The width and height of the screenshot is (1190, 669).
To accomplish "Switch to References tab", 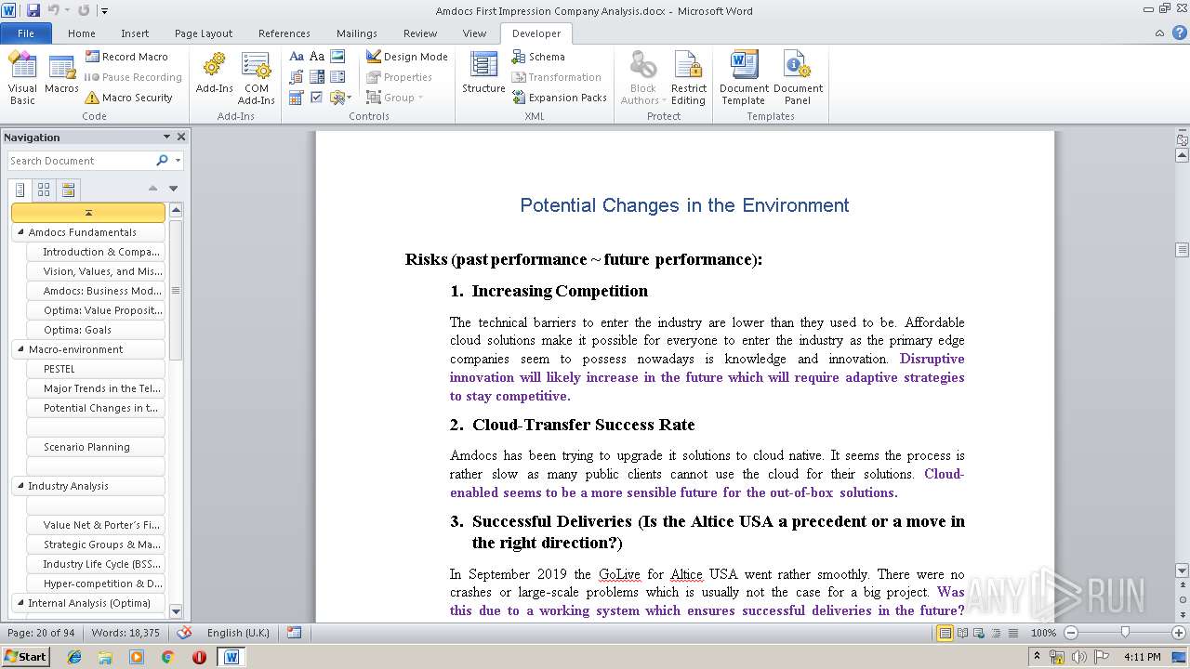I will [284, 33].
